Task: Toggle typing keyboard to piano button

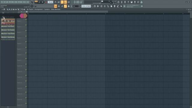Action: pos(55,6)
